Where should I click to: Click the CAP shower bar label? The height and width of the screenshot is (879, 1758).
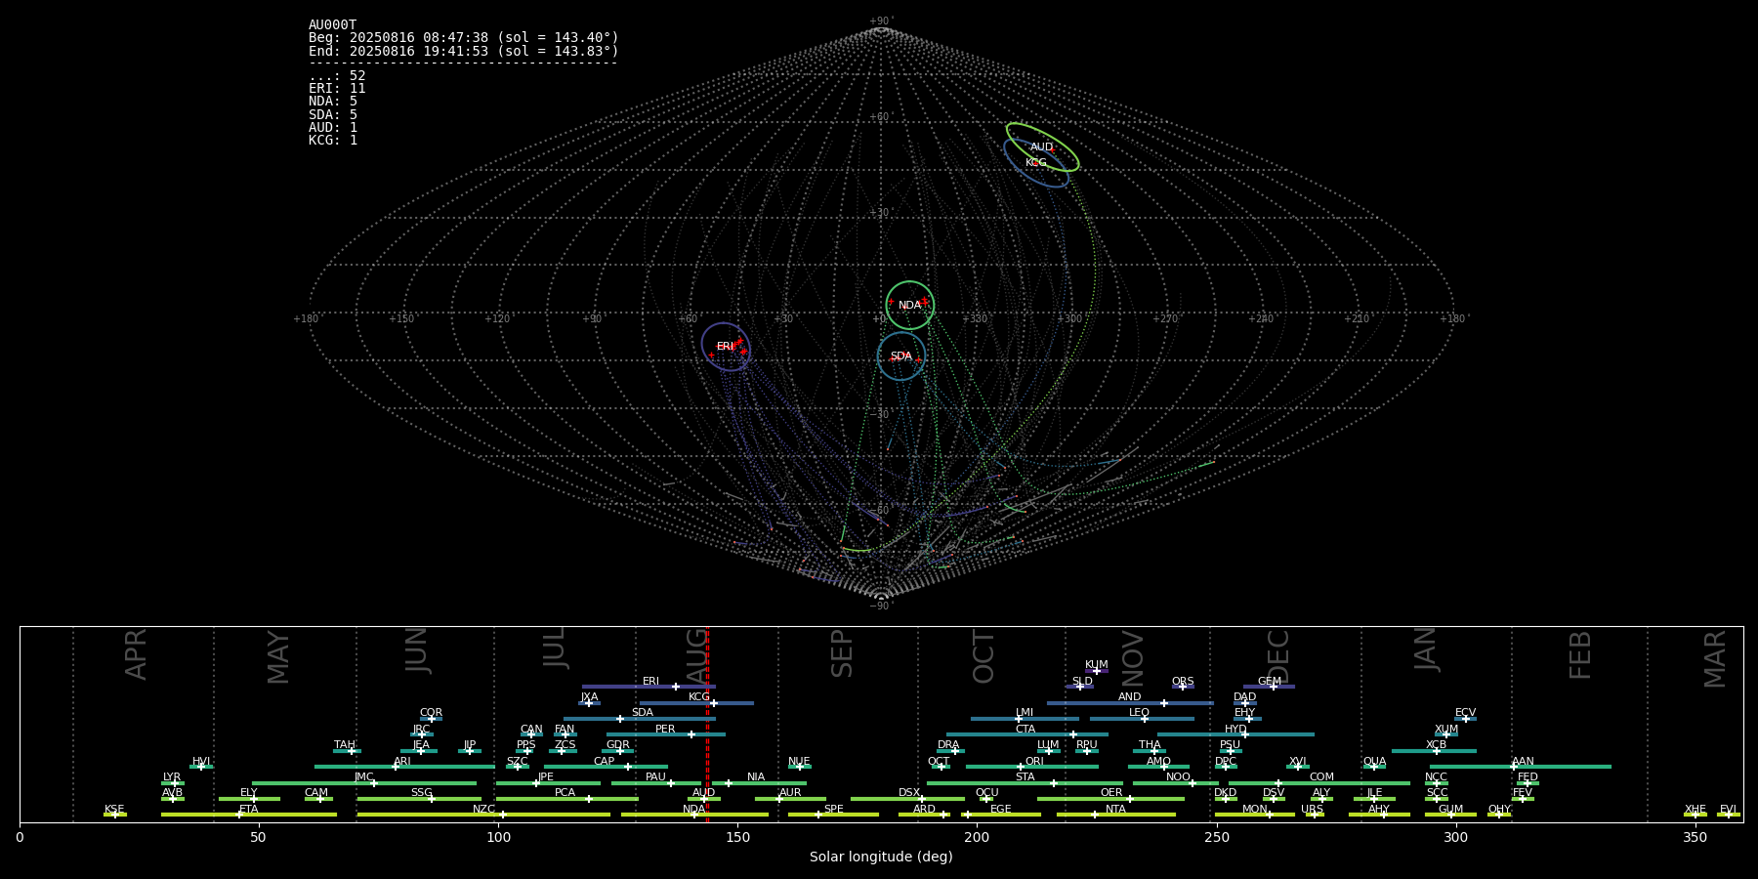[605, 762]
